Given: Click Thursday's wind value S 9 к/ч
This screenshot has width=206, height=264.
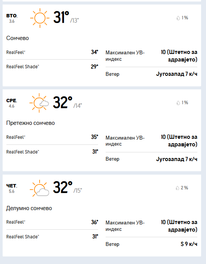Looking at the screenshot, I should 189,244.
